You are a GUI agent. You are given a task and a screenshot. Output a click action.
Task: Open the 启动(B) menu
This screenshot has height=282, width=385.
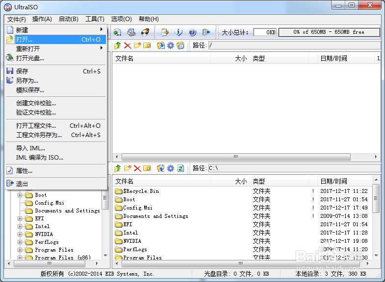point(69,19)
